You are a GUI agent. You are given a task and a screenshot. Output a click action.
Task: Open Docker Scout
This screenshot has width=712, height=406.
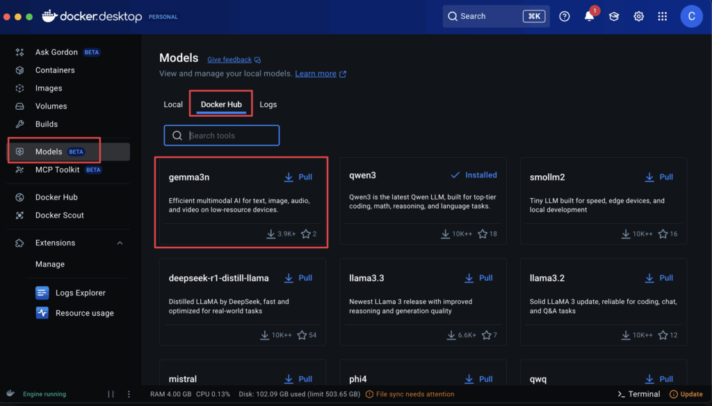click(60, 216)
